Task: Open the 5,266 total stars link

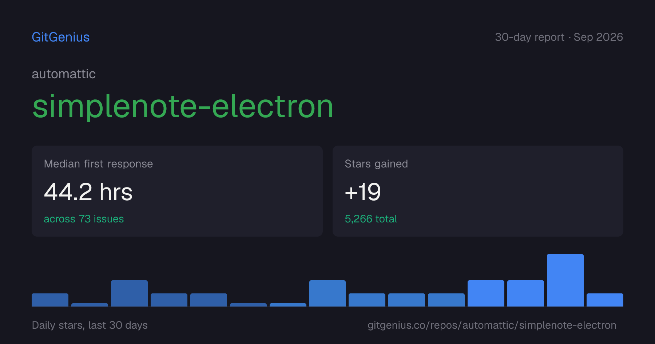Action: (371, 219)
